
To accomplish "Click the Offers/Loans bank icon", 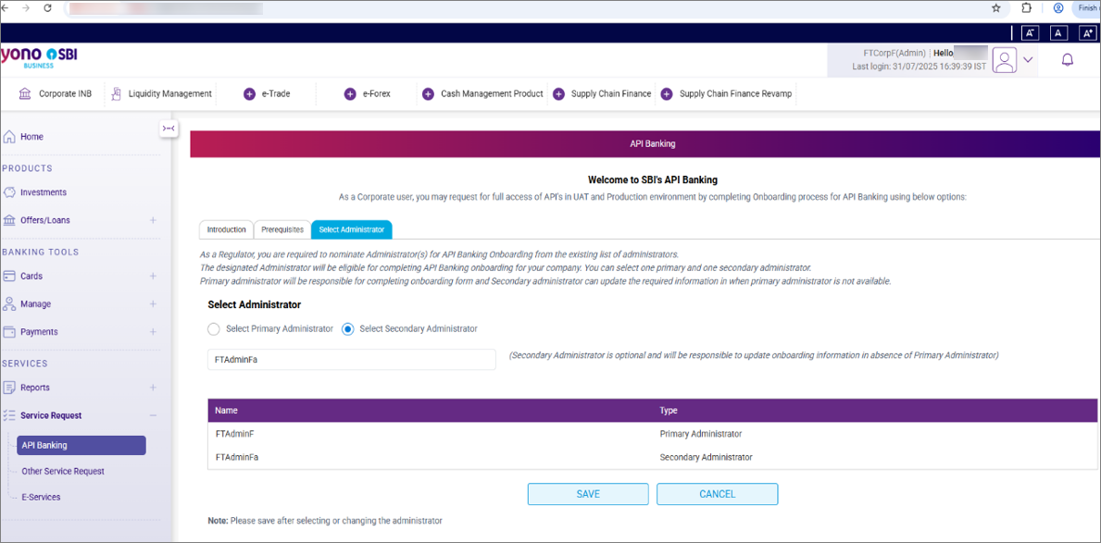I will point(10,220).
